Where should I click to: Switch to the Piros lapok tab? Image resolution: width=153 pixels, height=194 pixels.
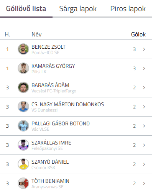coord(128,9)
